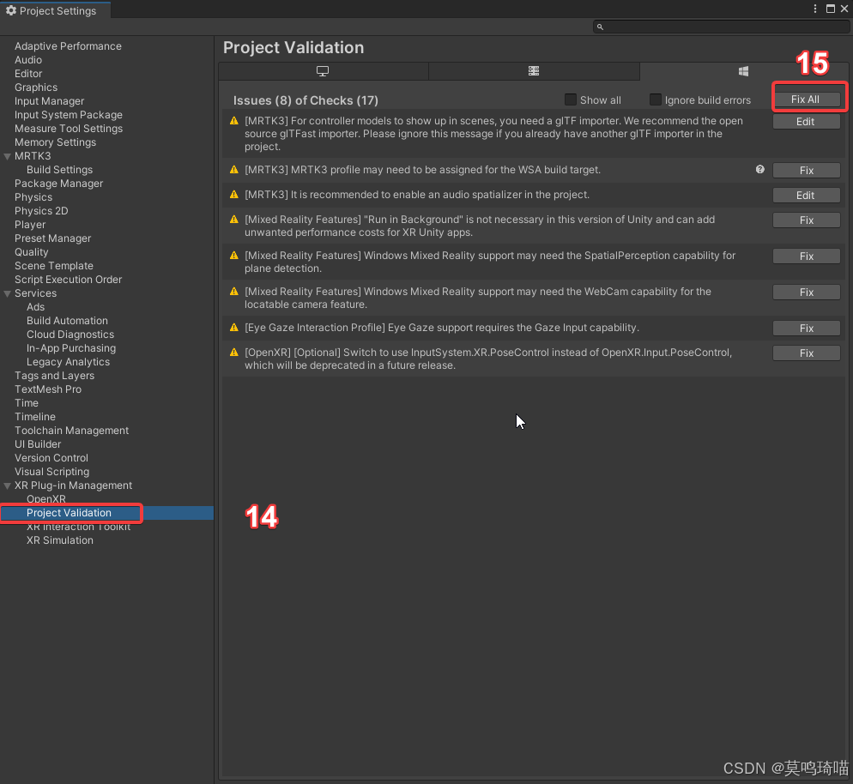The width and height of the screenshot is (853, 784).
Task: Open the window options kebab menu
Action: (814, 9)
